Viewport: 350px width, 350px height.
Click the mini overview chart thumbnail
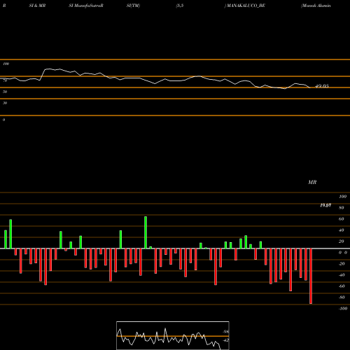173,335
